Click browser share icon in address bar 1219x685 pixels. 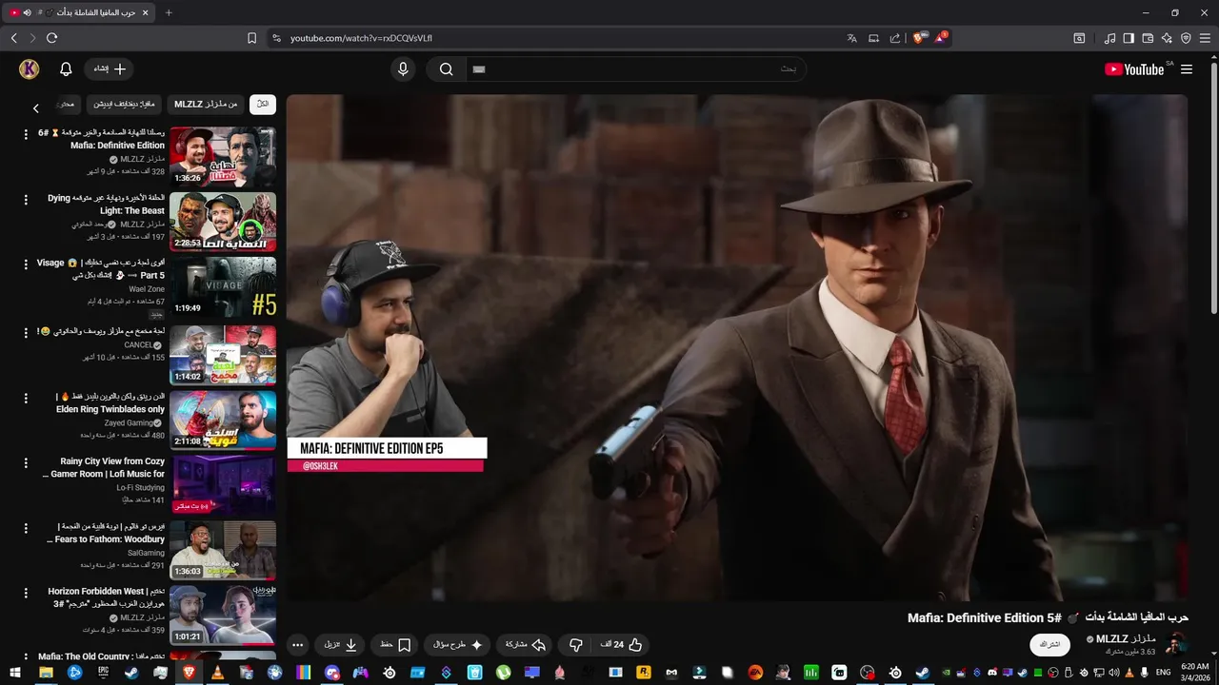(x=895, y=38)
